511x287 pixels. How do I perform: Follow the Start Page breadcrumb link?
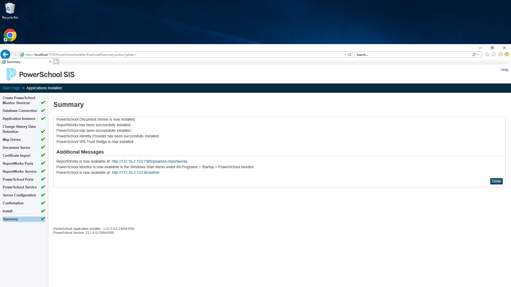tap(11, 88)
